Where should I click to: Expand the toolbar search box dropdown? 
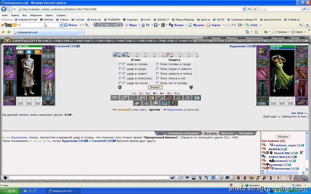(x=61, y=25)
